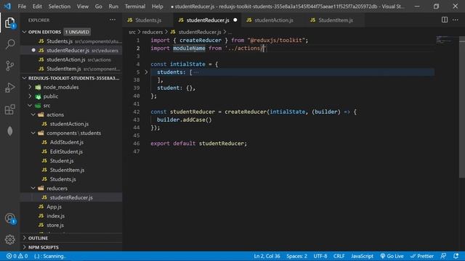Click the Ln 2, Col 36 status item
This screenshot has height=261, width=465.
point(267,256)
